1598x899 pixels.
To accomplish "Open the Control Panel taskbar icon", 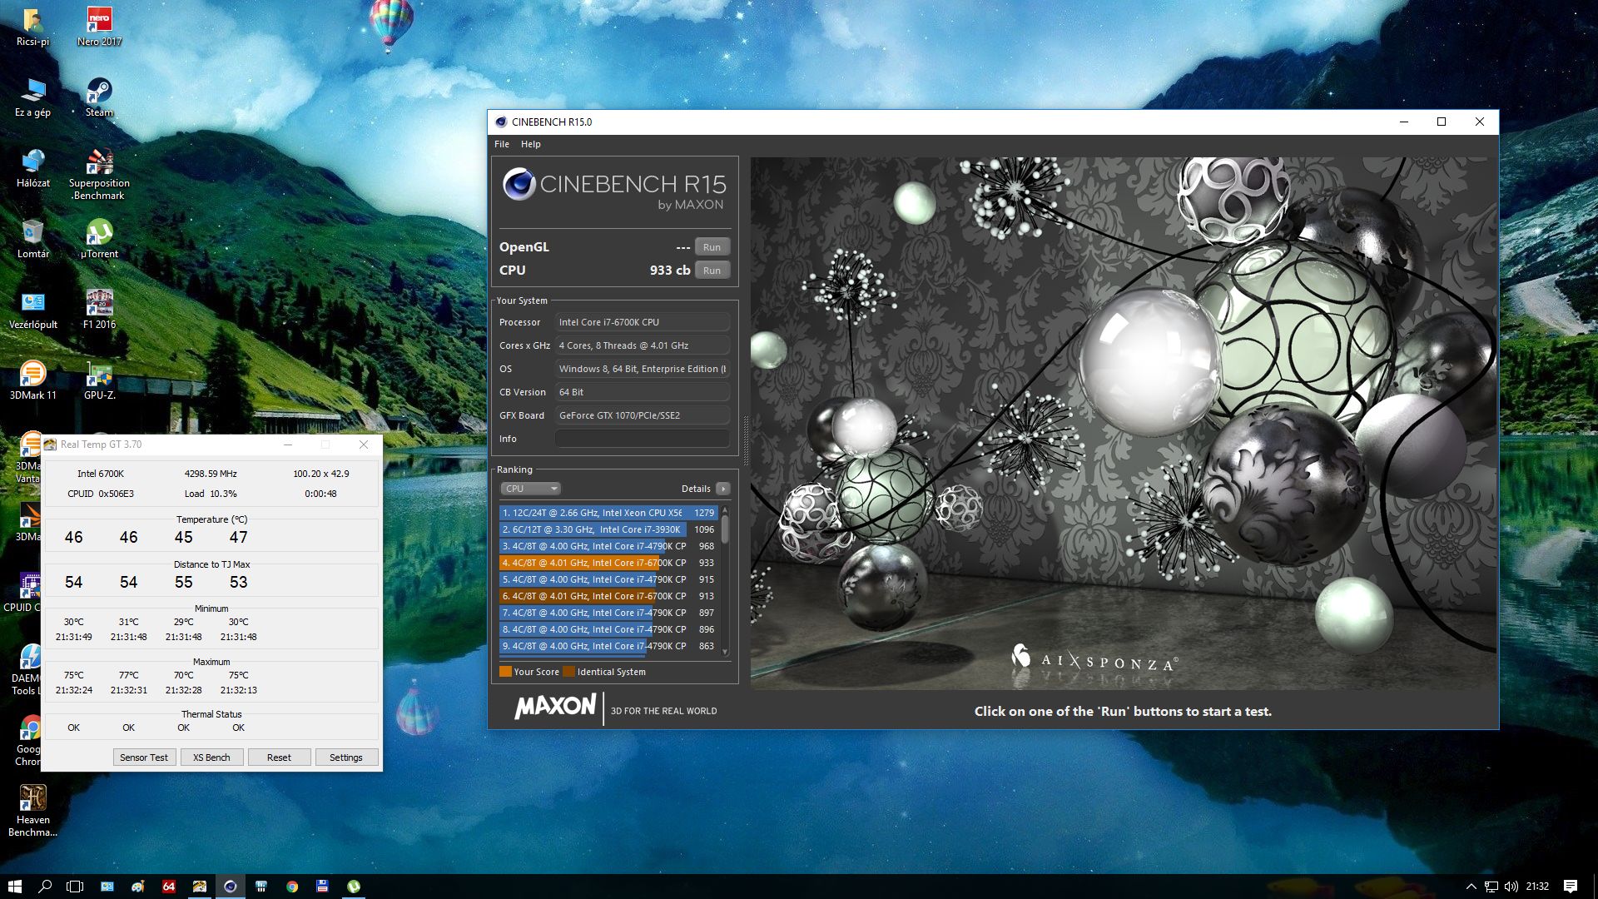I will click(x=107, y=887).
